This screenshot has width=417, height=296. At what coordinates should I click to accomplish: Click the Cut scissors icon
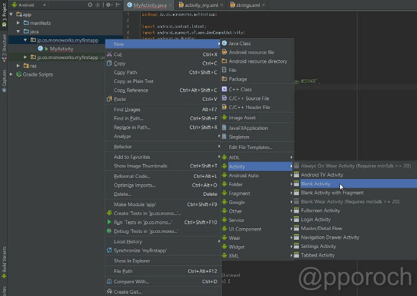(x=109, y=54)
